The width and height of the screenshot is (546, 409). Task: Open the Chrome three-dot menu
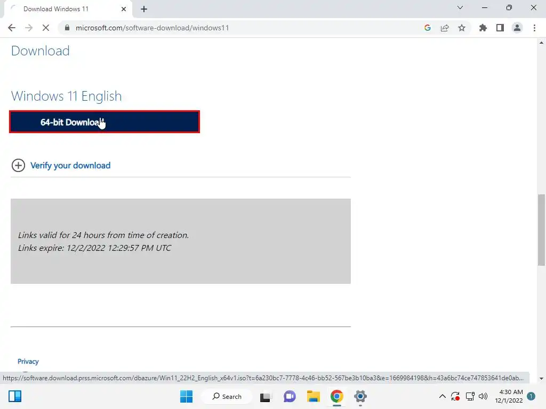pos(534,28)
